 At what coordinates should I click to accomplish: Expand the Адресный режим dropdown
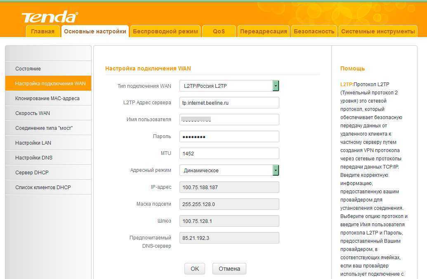tap(229, 170)
